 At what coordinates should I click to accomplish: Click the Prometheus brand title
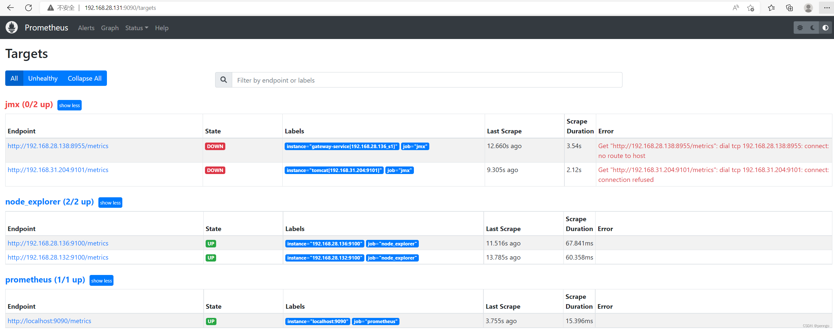[x=47, y=28]
